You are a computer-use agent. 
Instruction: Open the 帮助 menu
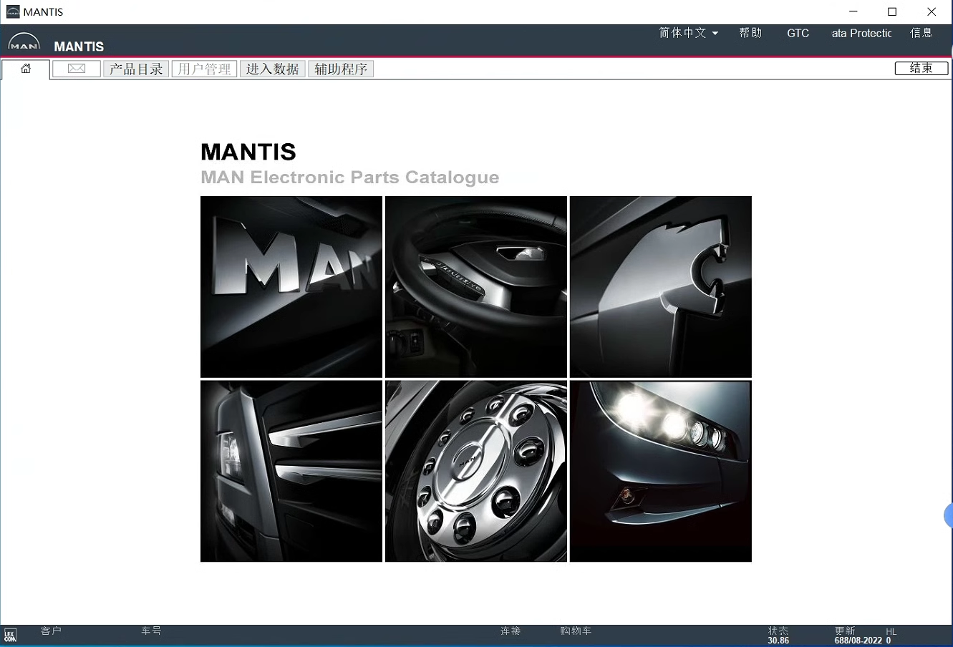tap(750, 33)
